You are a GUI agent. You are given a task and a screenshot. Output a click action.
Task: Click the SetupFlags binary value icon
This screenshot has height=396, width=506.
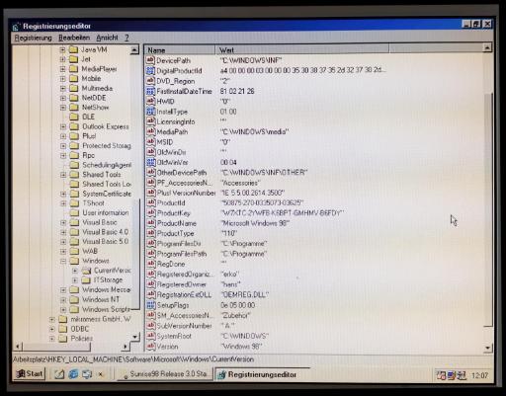coord(151,305)
